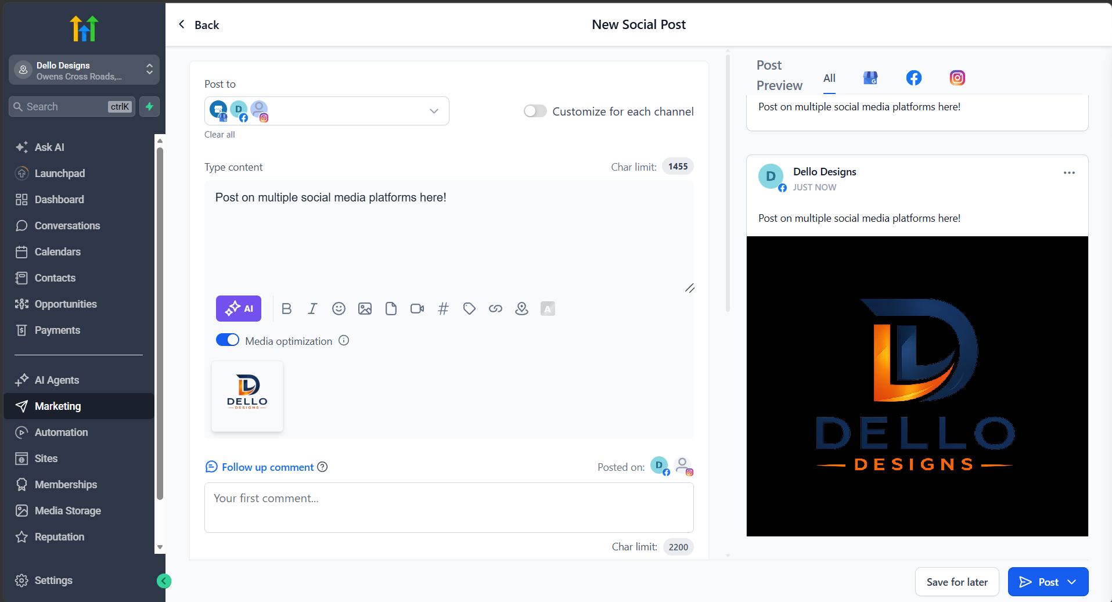Select the All preview tab

point(829,78)
